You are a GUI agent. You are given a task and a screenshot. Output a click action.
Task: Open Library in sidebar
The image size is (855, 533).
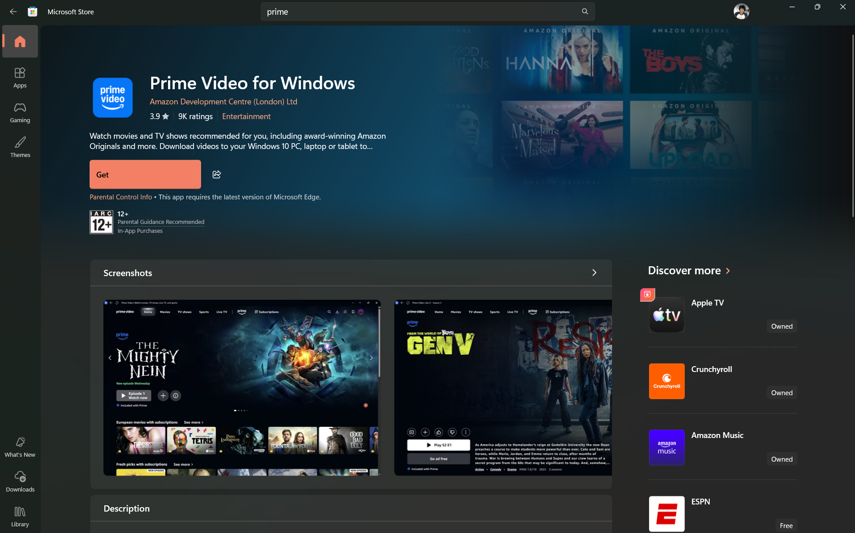(20, 516)
